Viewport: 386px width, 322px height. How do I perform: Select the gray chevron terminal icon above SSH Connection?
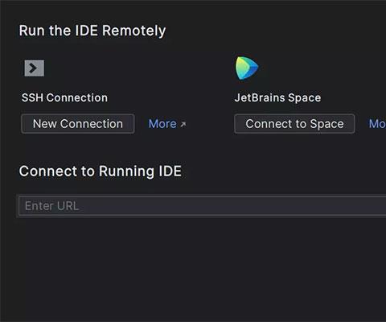point(35,68)
